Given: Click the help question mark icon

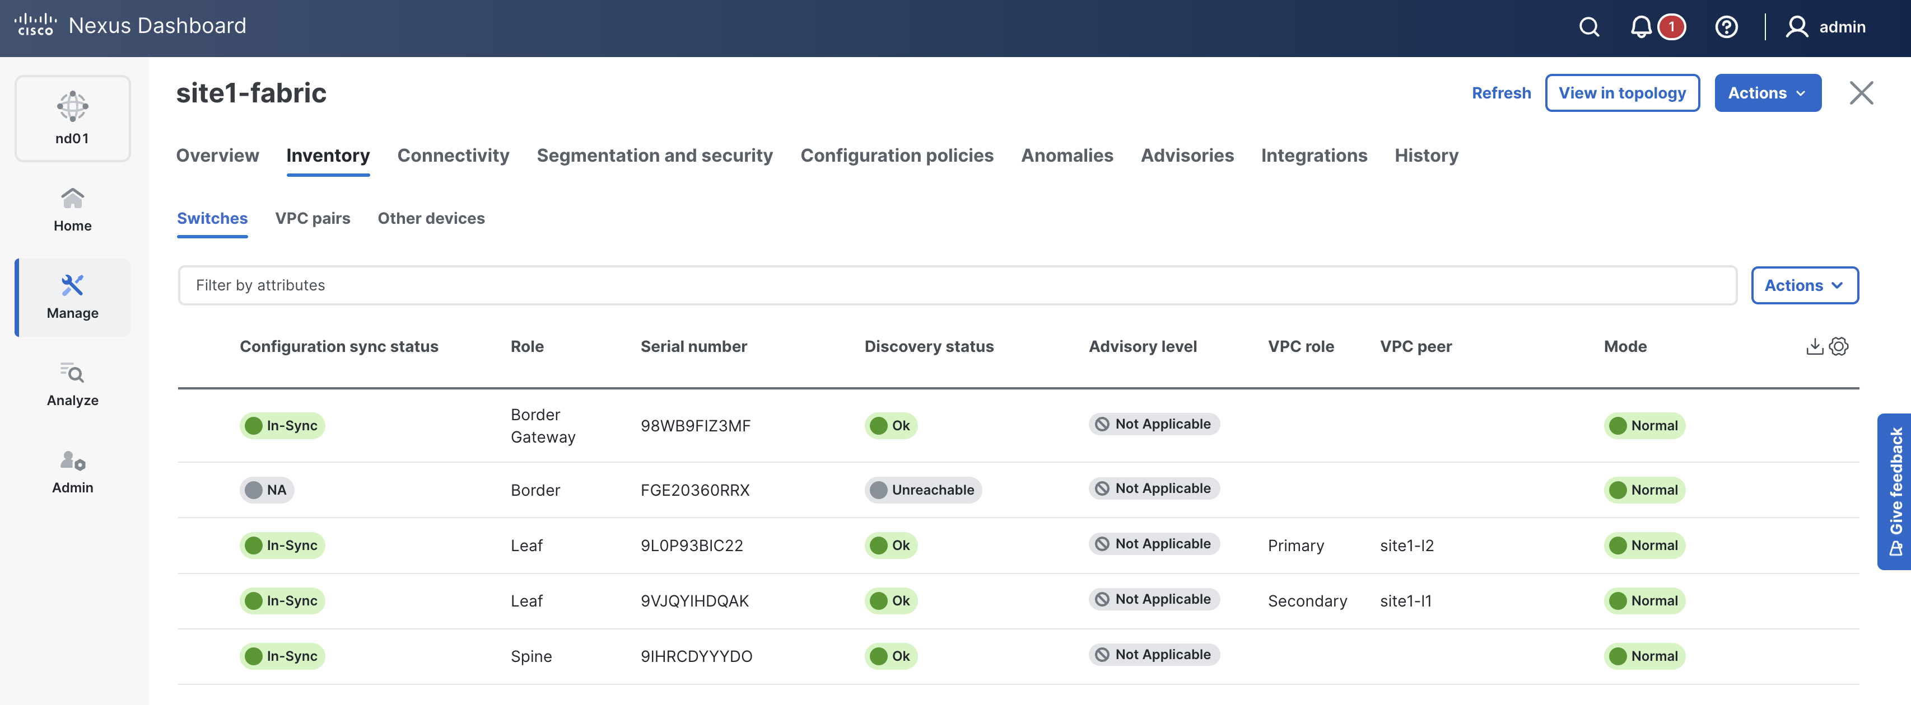Looking at the screenshot, I should pyautogui.click(x=1726, y=27).
